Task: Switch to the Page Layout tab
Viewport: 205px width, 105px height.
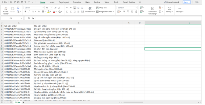Action: pos(64,2)
